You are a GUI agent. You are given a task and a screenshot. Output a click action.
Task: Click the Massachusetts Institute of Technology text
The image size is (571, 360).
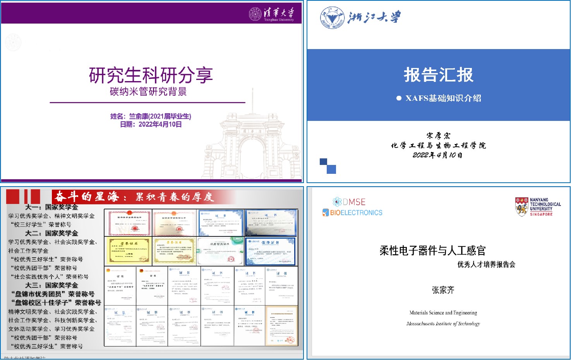point(443,324)
